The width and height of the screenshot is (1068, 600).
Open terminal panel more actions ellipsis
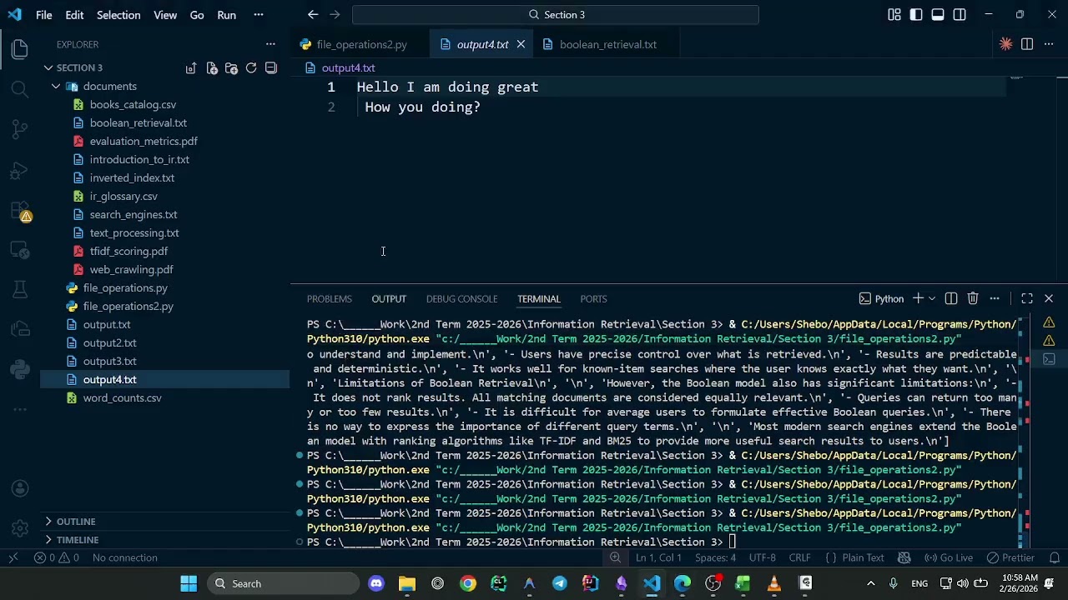coord(995,298)
